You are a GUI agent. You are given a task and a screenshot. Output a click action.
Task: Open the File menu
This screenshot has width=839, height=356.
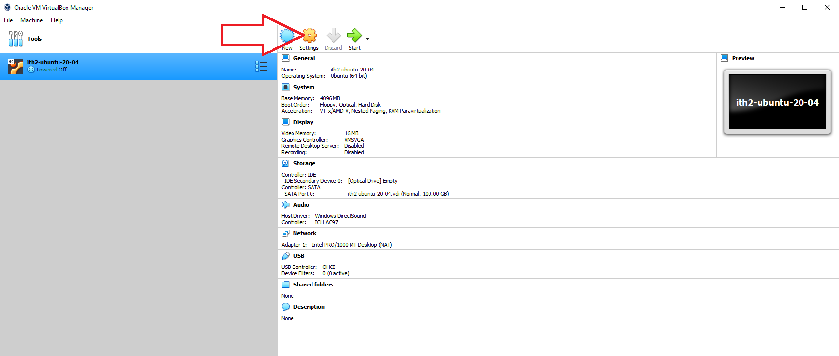point(8,20)
